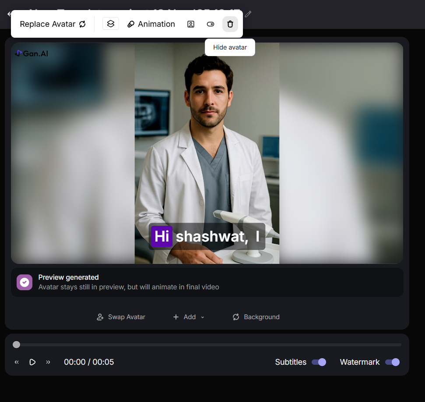The width and height of the screenshot is (425, 402).
Task: Click the toggle-shaped icon in avatar toolbar
Action: coord(211,24)
